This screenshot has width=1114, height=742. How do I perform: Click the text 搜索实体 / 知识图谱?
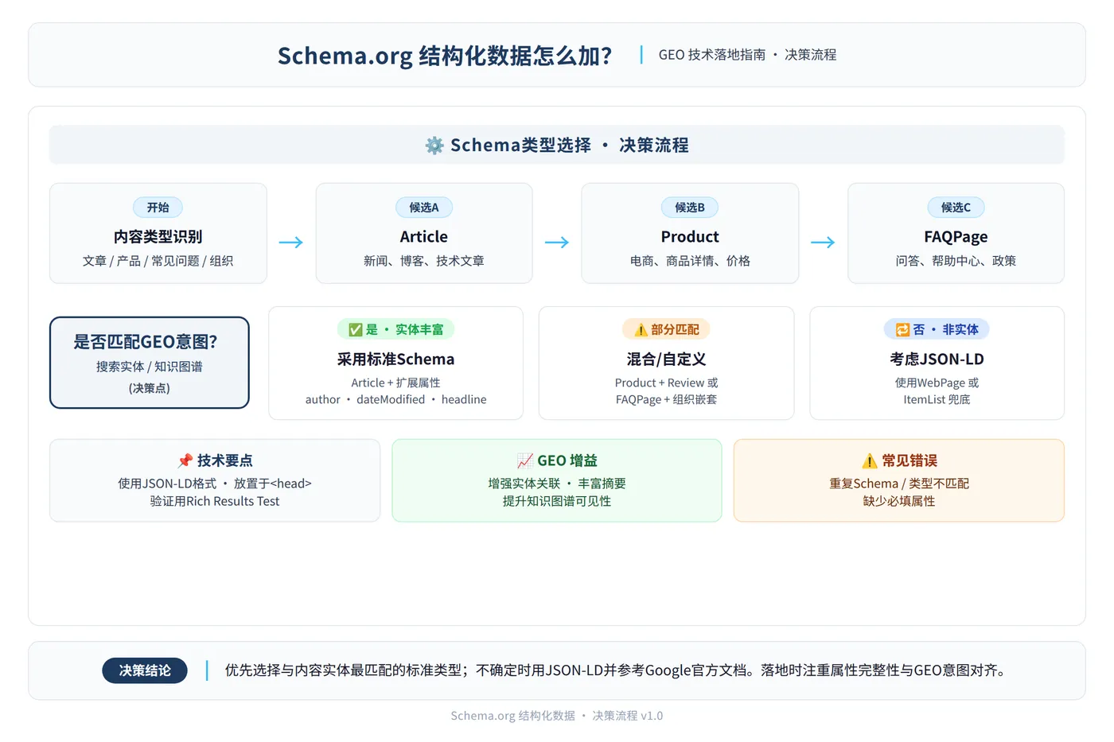pos(150,367)
